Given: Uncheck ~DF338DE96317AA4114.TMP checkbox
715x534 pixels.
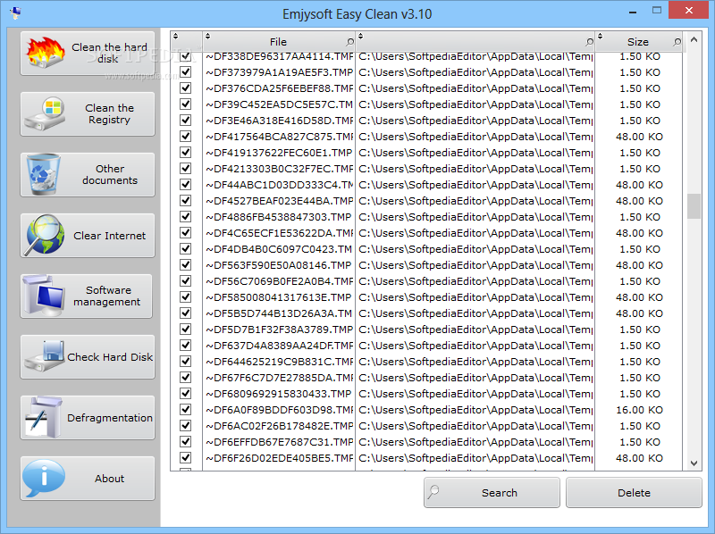Looking at the screenshot, I should point(186,56).
